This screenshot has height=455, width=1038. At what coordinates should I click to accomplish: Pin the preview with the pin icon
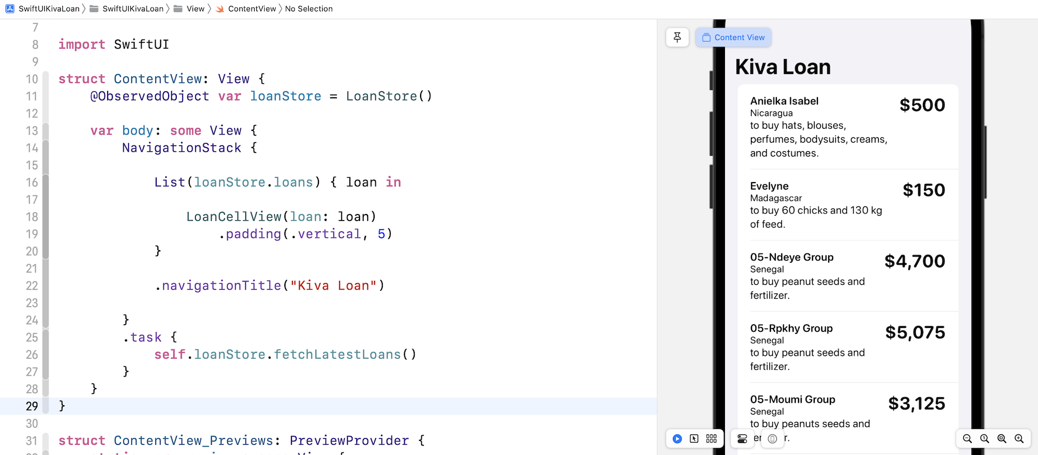coord(677,37)
